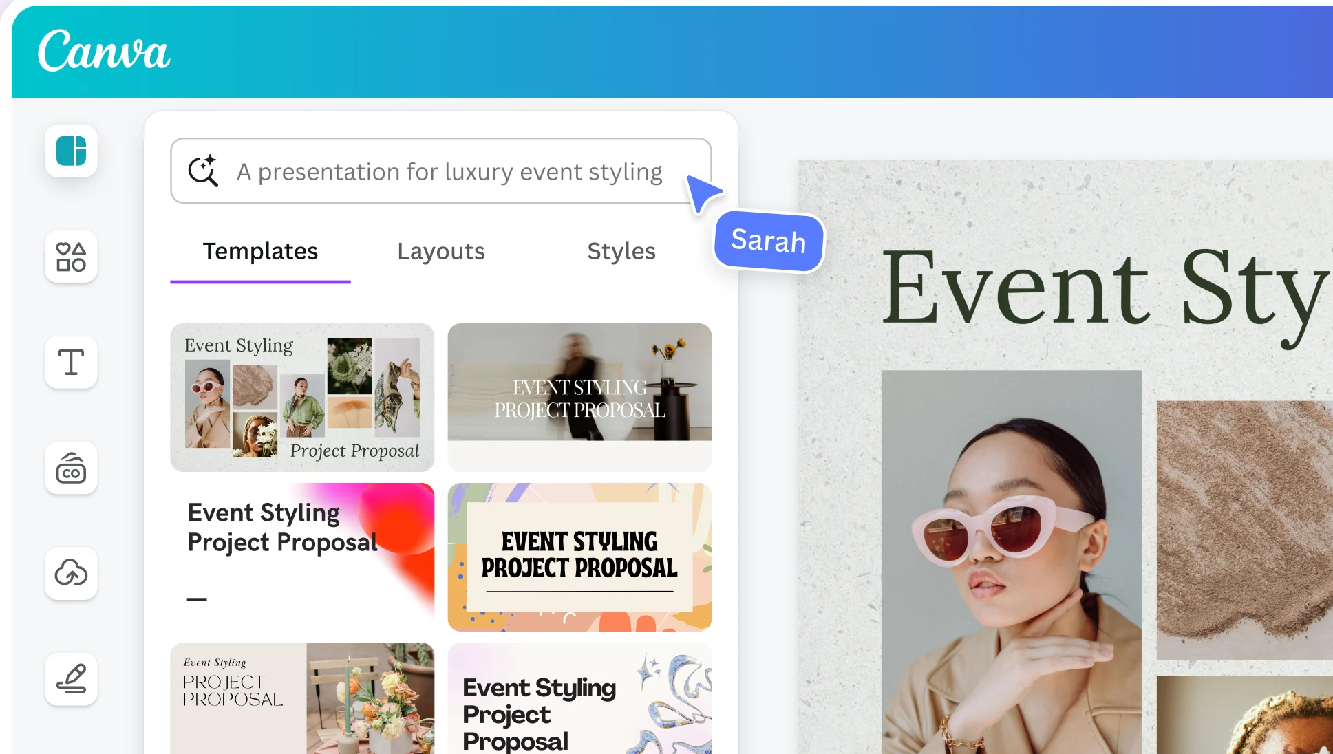Choose the floral table Project Proposal template

(x=302, y=698)
